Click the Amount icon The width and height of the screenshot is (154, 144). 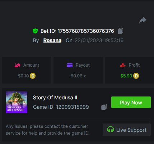click(x=17, y=65)
